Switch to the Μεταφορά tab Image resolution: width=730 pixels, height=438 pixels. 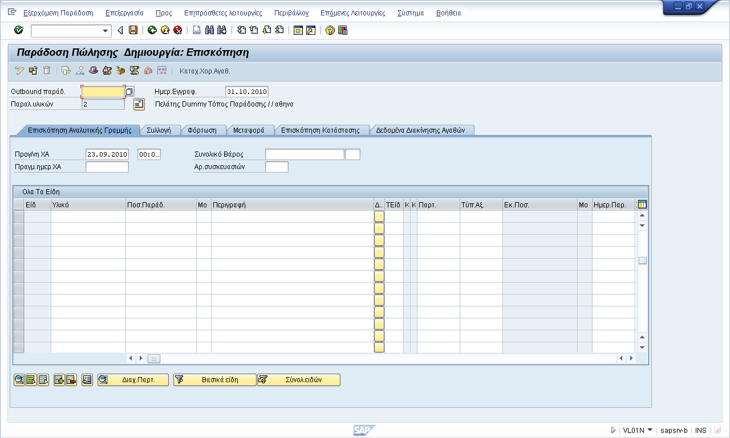[249, 130]
